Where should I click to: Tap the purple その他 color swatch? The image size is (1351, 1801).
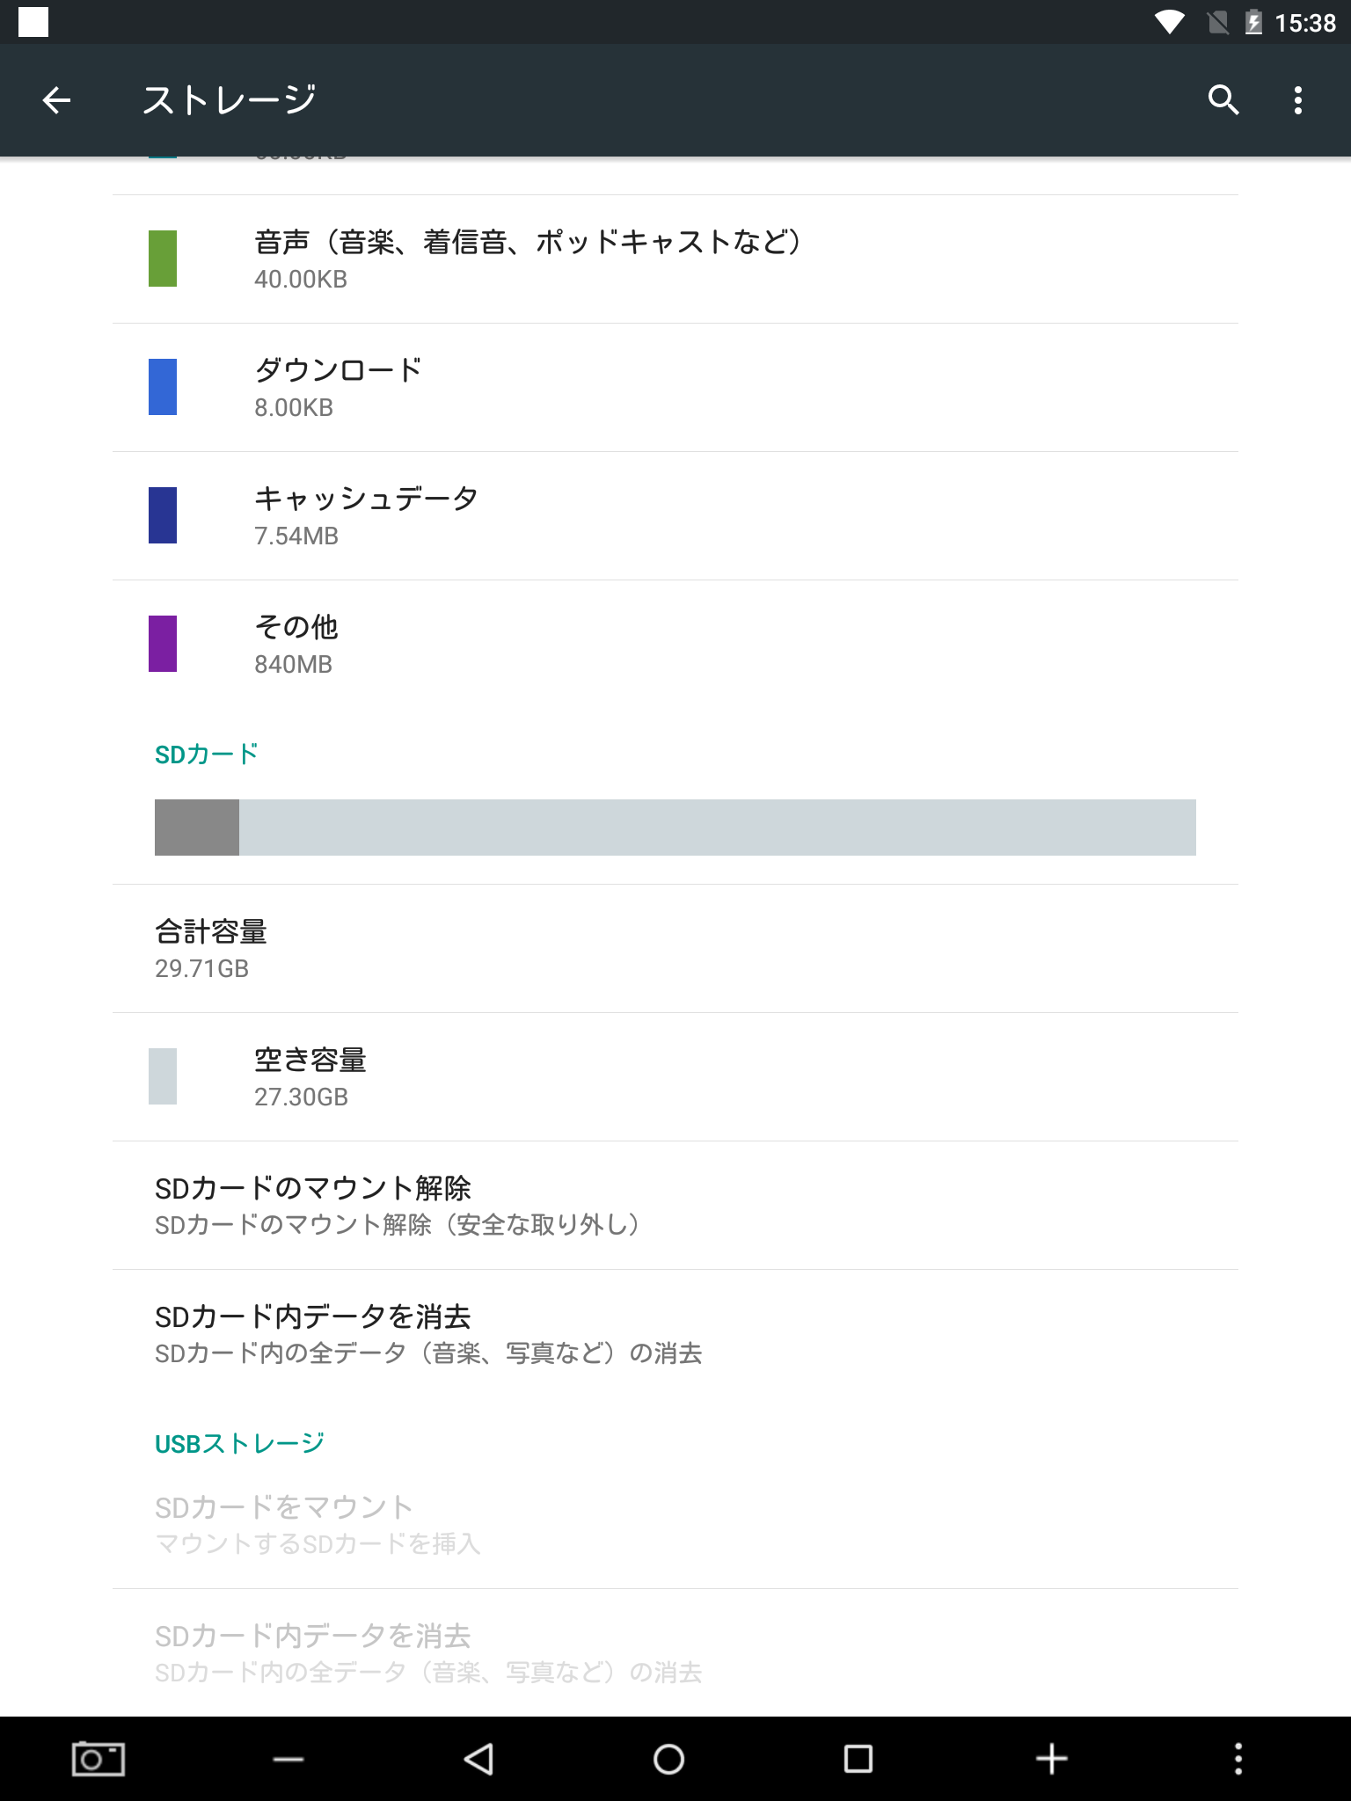pyautogui.click(x=163, y=644)
